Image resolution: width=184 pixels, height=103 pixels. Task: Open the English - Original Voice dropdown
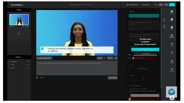click(44, 58)
